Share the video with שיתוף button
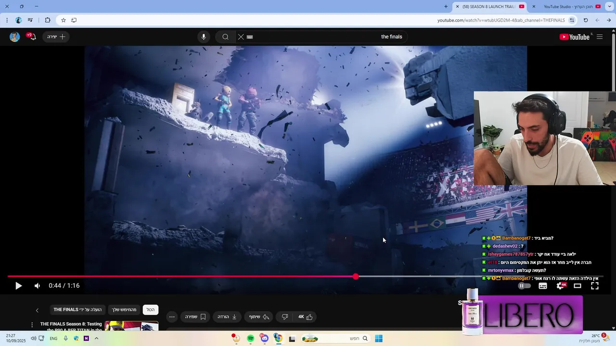Image resolution: width=616 pixels, height=346 pixels. [x=259, y=317]
